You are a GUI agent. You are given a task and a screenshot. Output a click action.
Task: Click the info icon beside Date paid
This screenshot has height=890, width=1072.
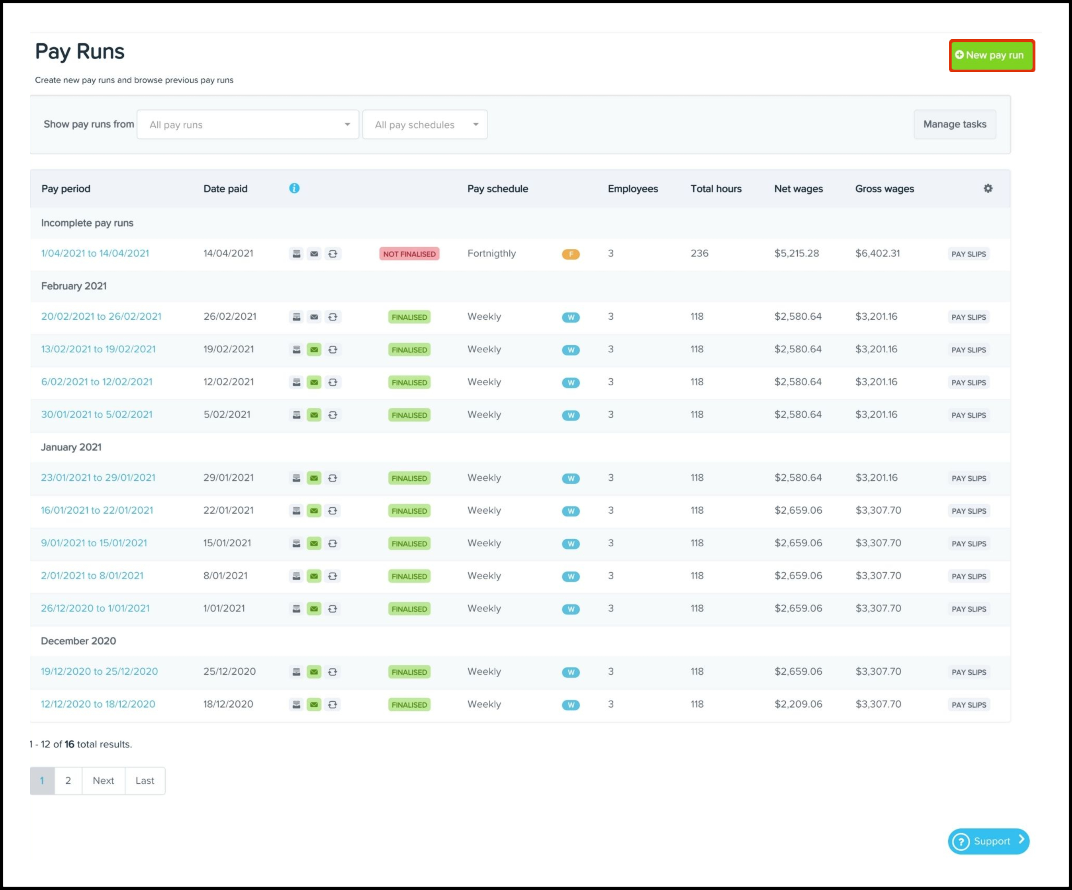pyautogui.click(x=294, y=188)
